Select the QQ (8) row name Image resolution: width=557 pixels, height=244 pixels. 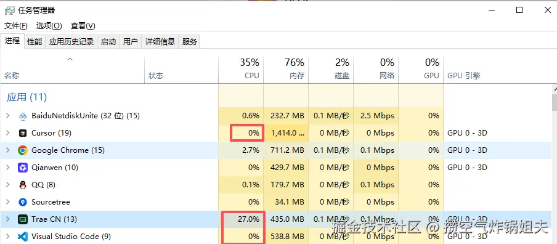pyautogui.click(x=43, y=185)
